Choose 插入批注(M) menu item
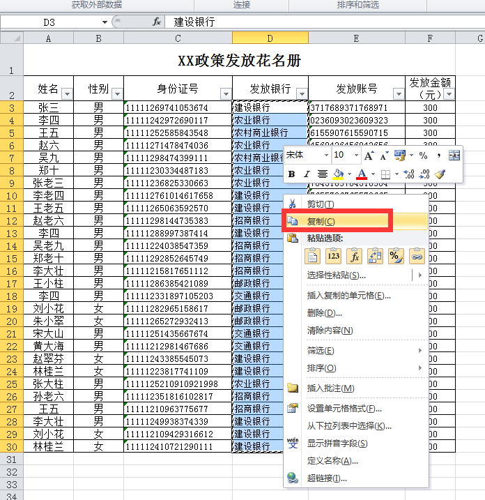The height and width of the screenshot is (500, 485). point(355,388)
